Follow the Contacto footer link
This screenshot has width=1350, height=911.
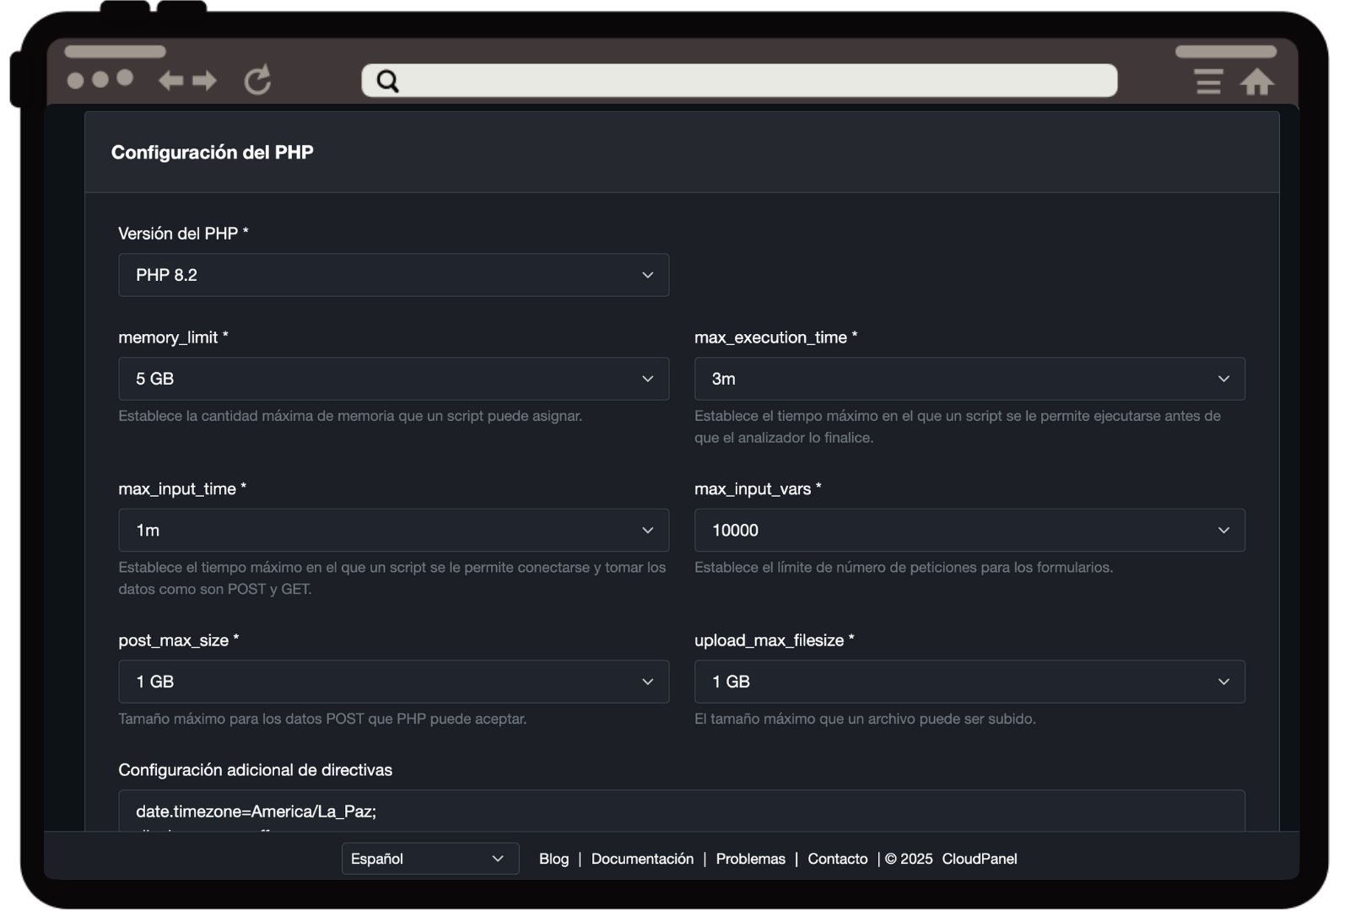(x=837, y=859)
